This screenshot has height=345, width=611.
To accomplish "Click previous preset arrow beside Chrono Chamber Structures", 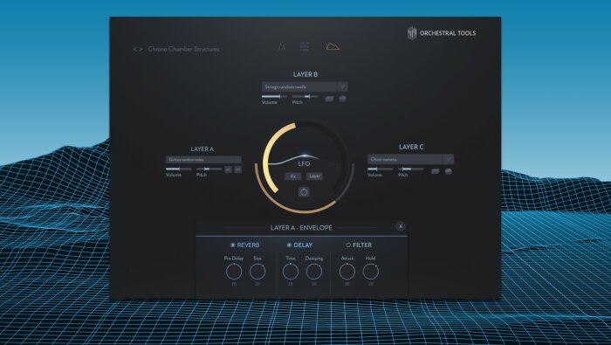I will (x=134, y=49).
